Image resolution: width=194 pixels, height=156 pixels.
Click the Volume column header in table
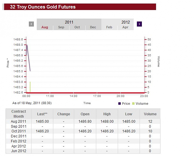point(150,114)
